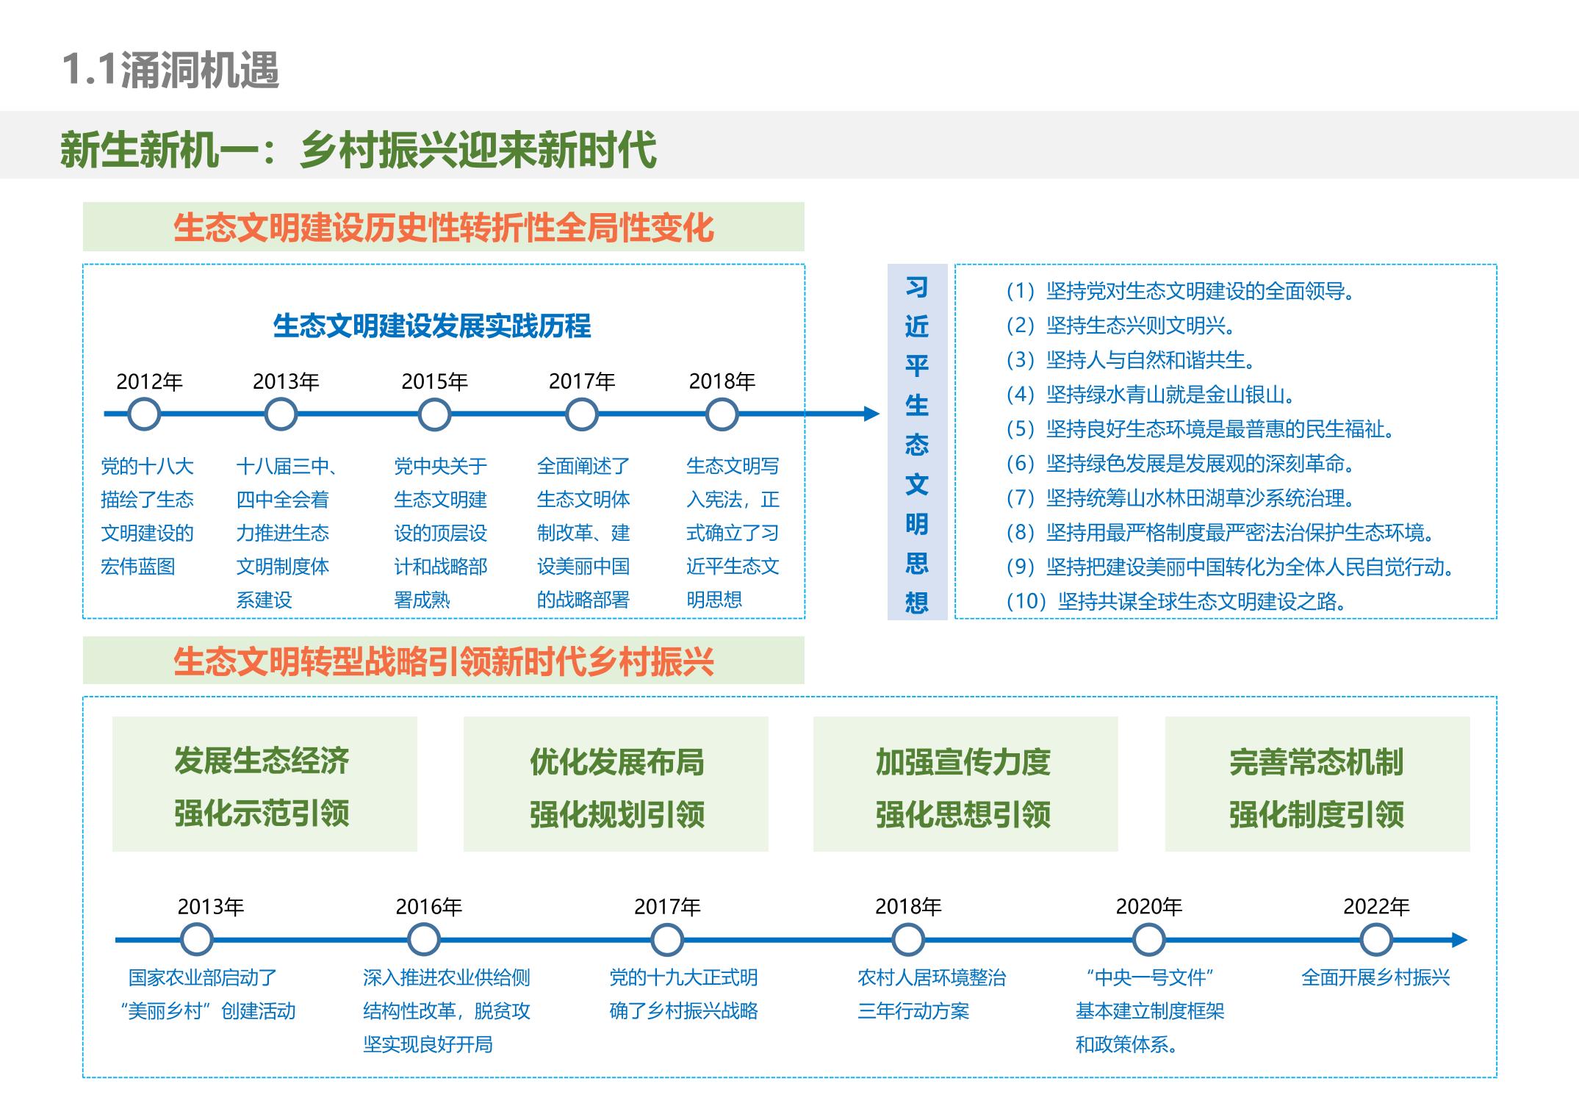This screenshot has width=1579, height=1117.
Task: Click the text 全面开展乡村振兴
Action: [x=1375, y=977]
